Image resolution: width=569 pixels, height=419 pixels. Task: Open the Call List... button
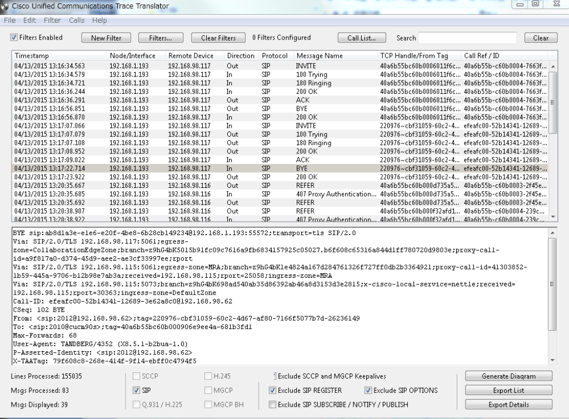click(361, 38)
